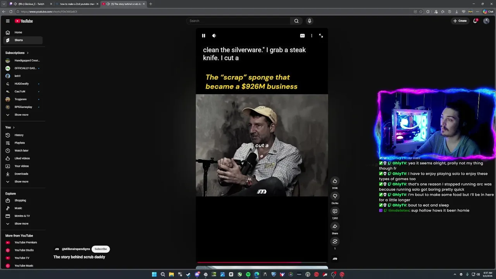Image resolution: width=496 pixels, height=279 pixels.
Task: Toggle closed captions on the Short
Action: [302, 36]
